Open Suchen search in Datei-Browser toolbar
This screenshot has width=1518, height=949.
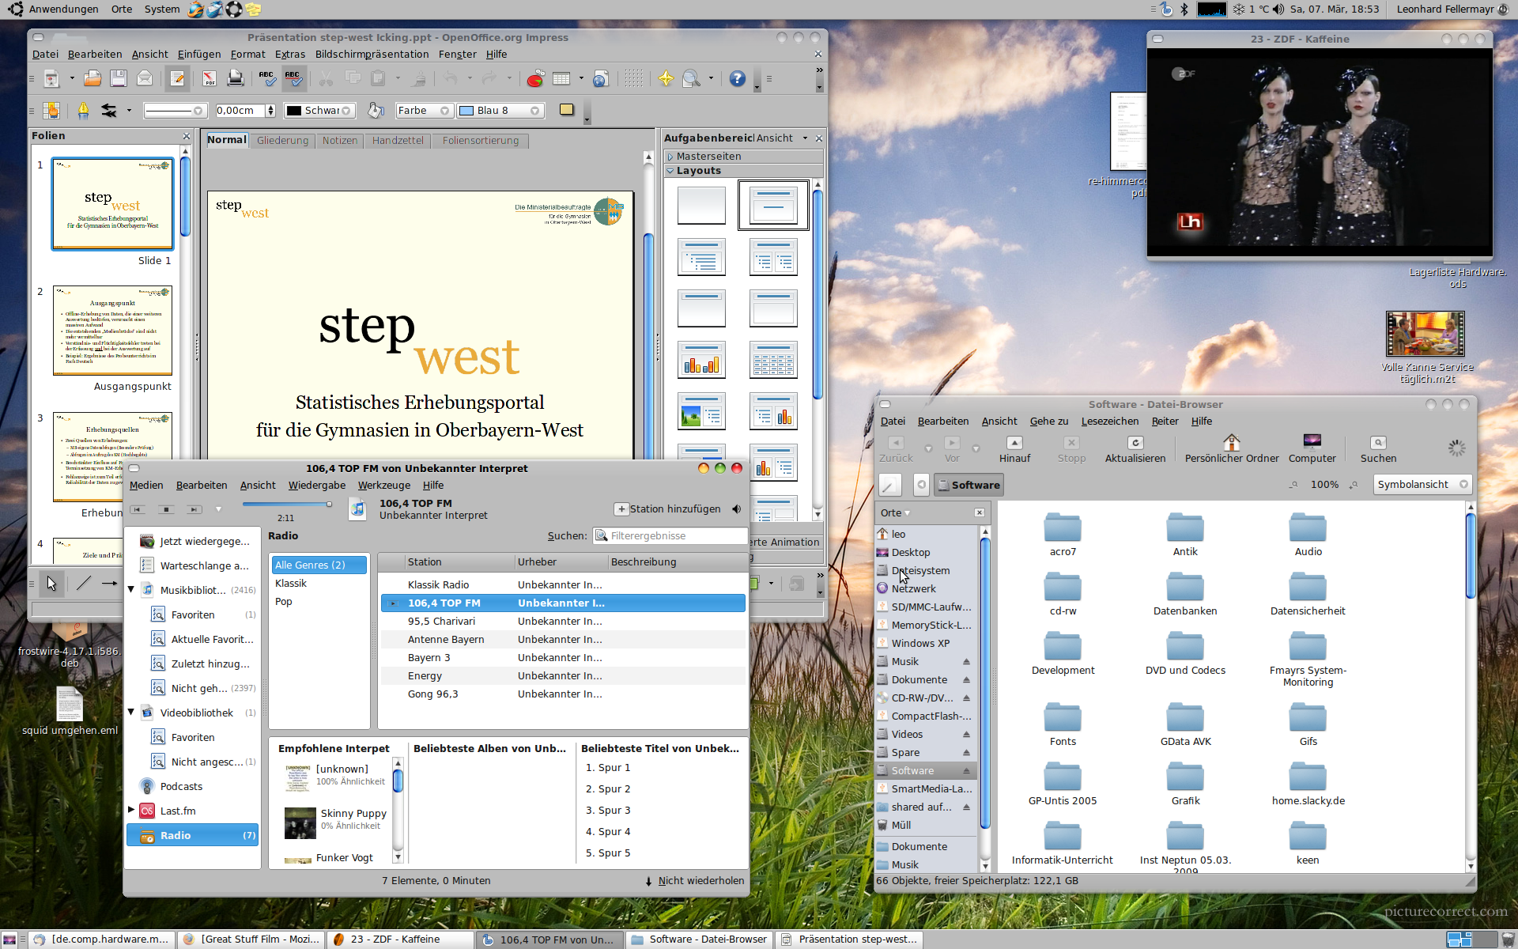[1377, 443]
